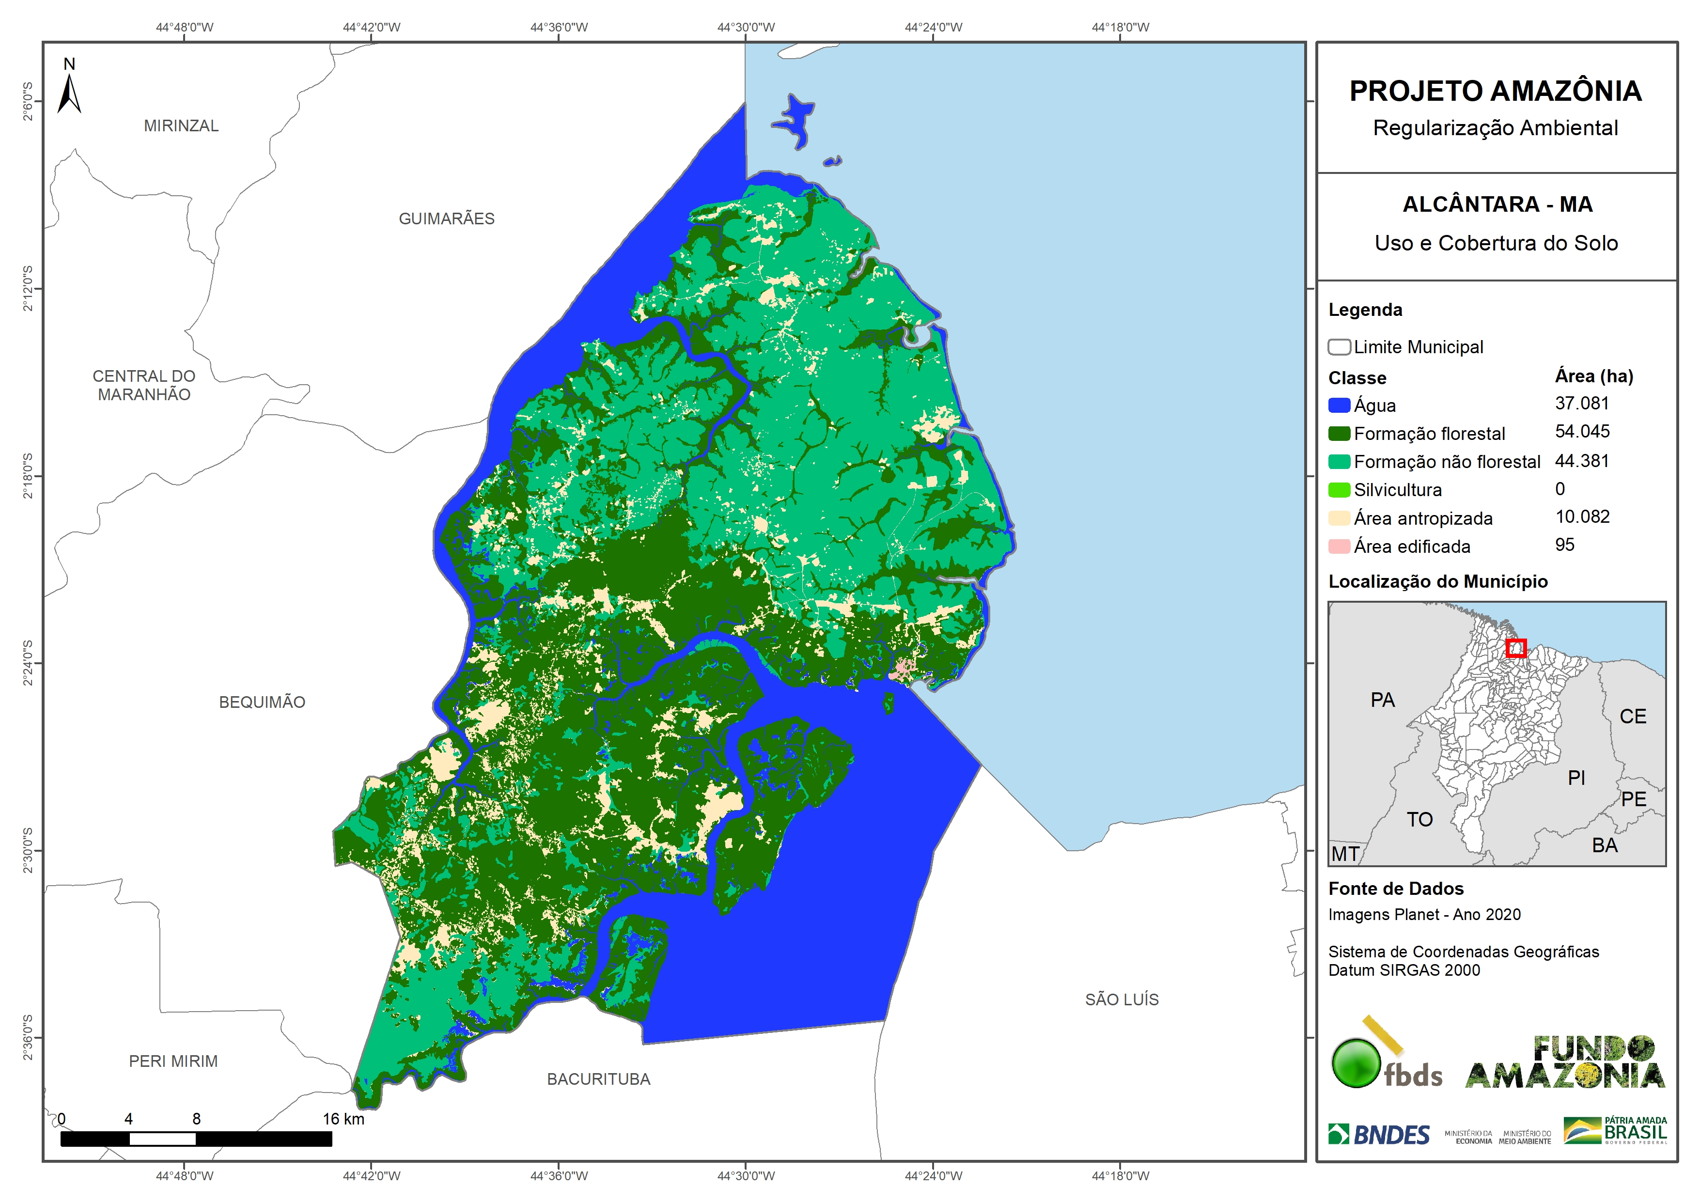Click the SÃO LUÍS municipality label
The width and height of the screenshot is (1700, 1202).
pyautogui.click(x=1122, y=999)
